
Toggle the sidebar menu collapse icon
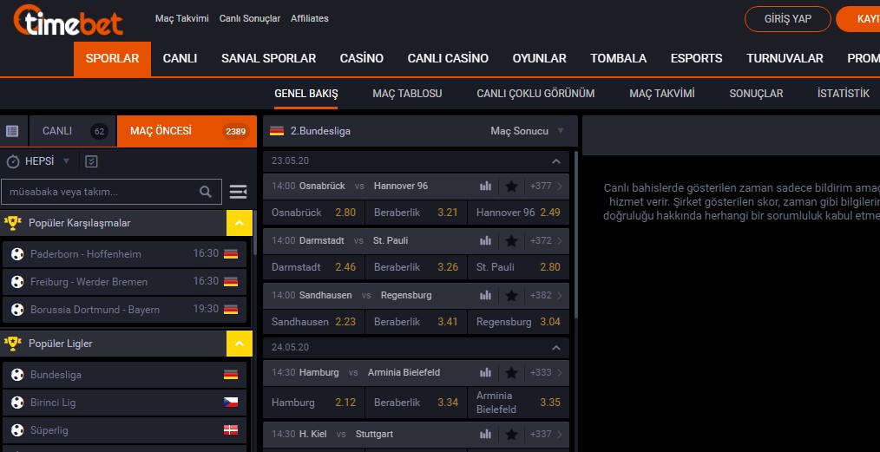(x=238, y=192)
